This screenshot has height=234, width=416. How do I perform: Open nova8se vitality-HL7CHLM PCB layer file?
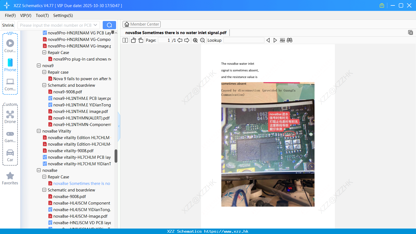[x=79, y=157]
